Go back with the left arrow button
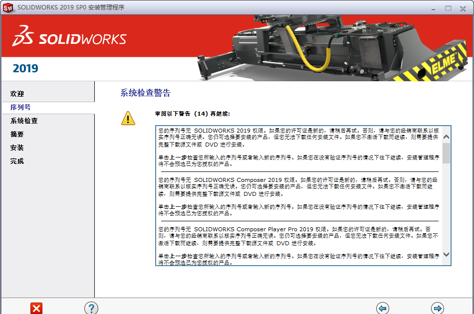 click(x=382, y=308)
